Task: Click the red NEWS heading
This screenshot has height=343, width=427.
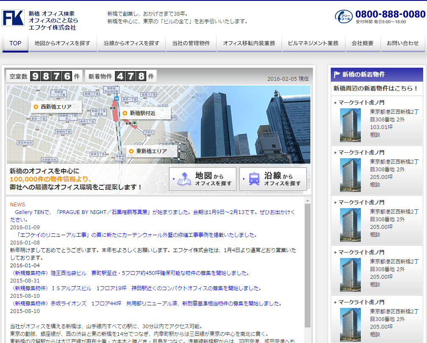Action: click(17, 205)
